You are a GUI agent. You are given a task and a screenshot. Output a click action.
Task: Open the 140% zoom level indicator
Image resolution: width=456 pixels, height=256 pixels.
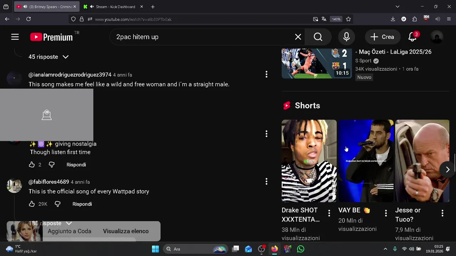(336, 19)
